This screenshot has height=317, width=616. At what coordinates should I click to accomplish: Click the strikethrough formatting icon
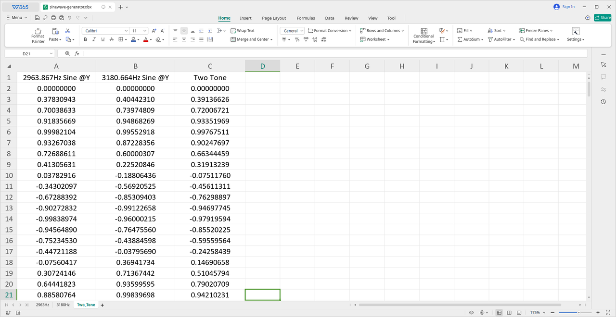[x=111, y=39]
